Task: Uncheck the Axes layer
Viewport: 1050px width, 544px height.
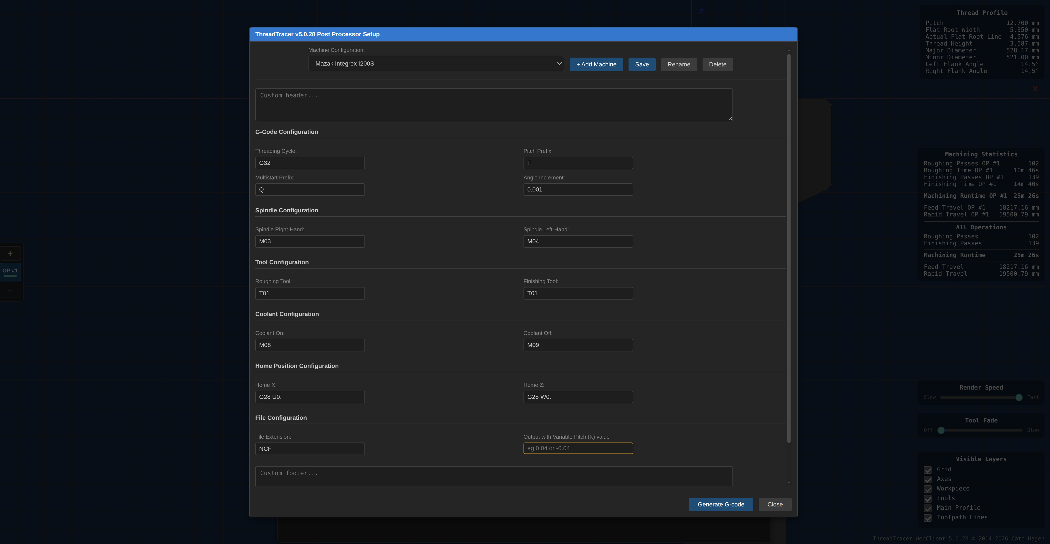Action: (x=928, y=479)
